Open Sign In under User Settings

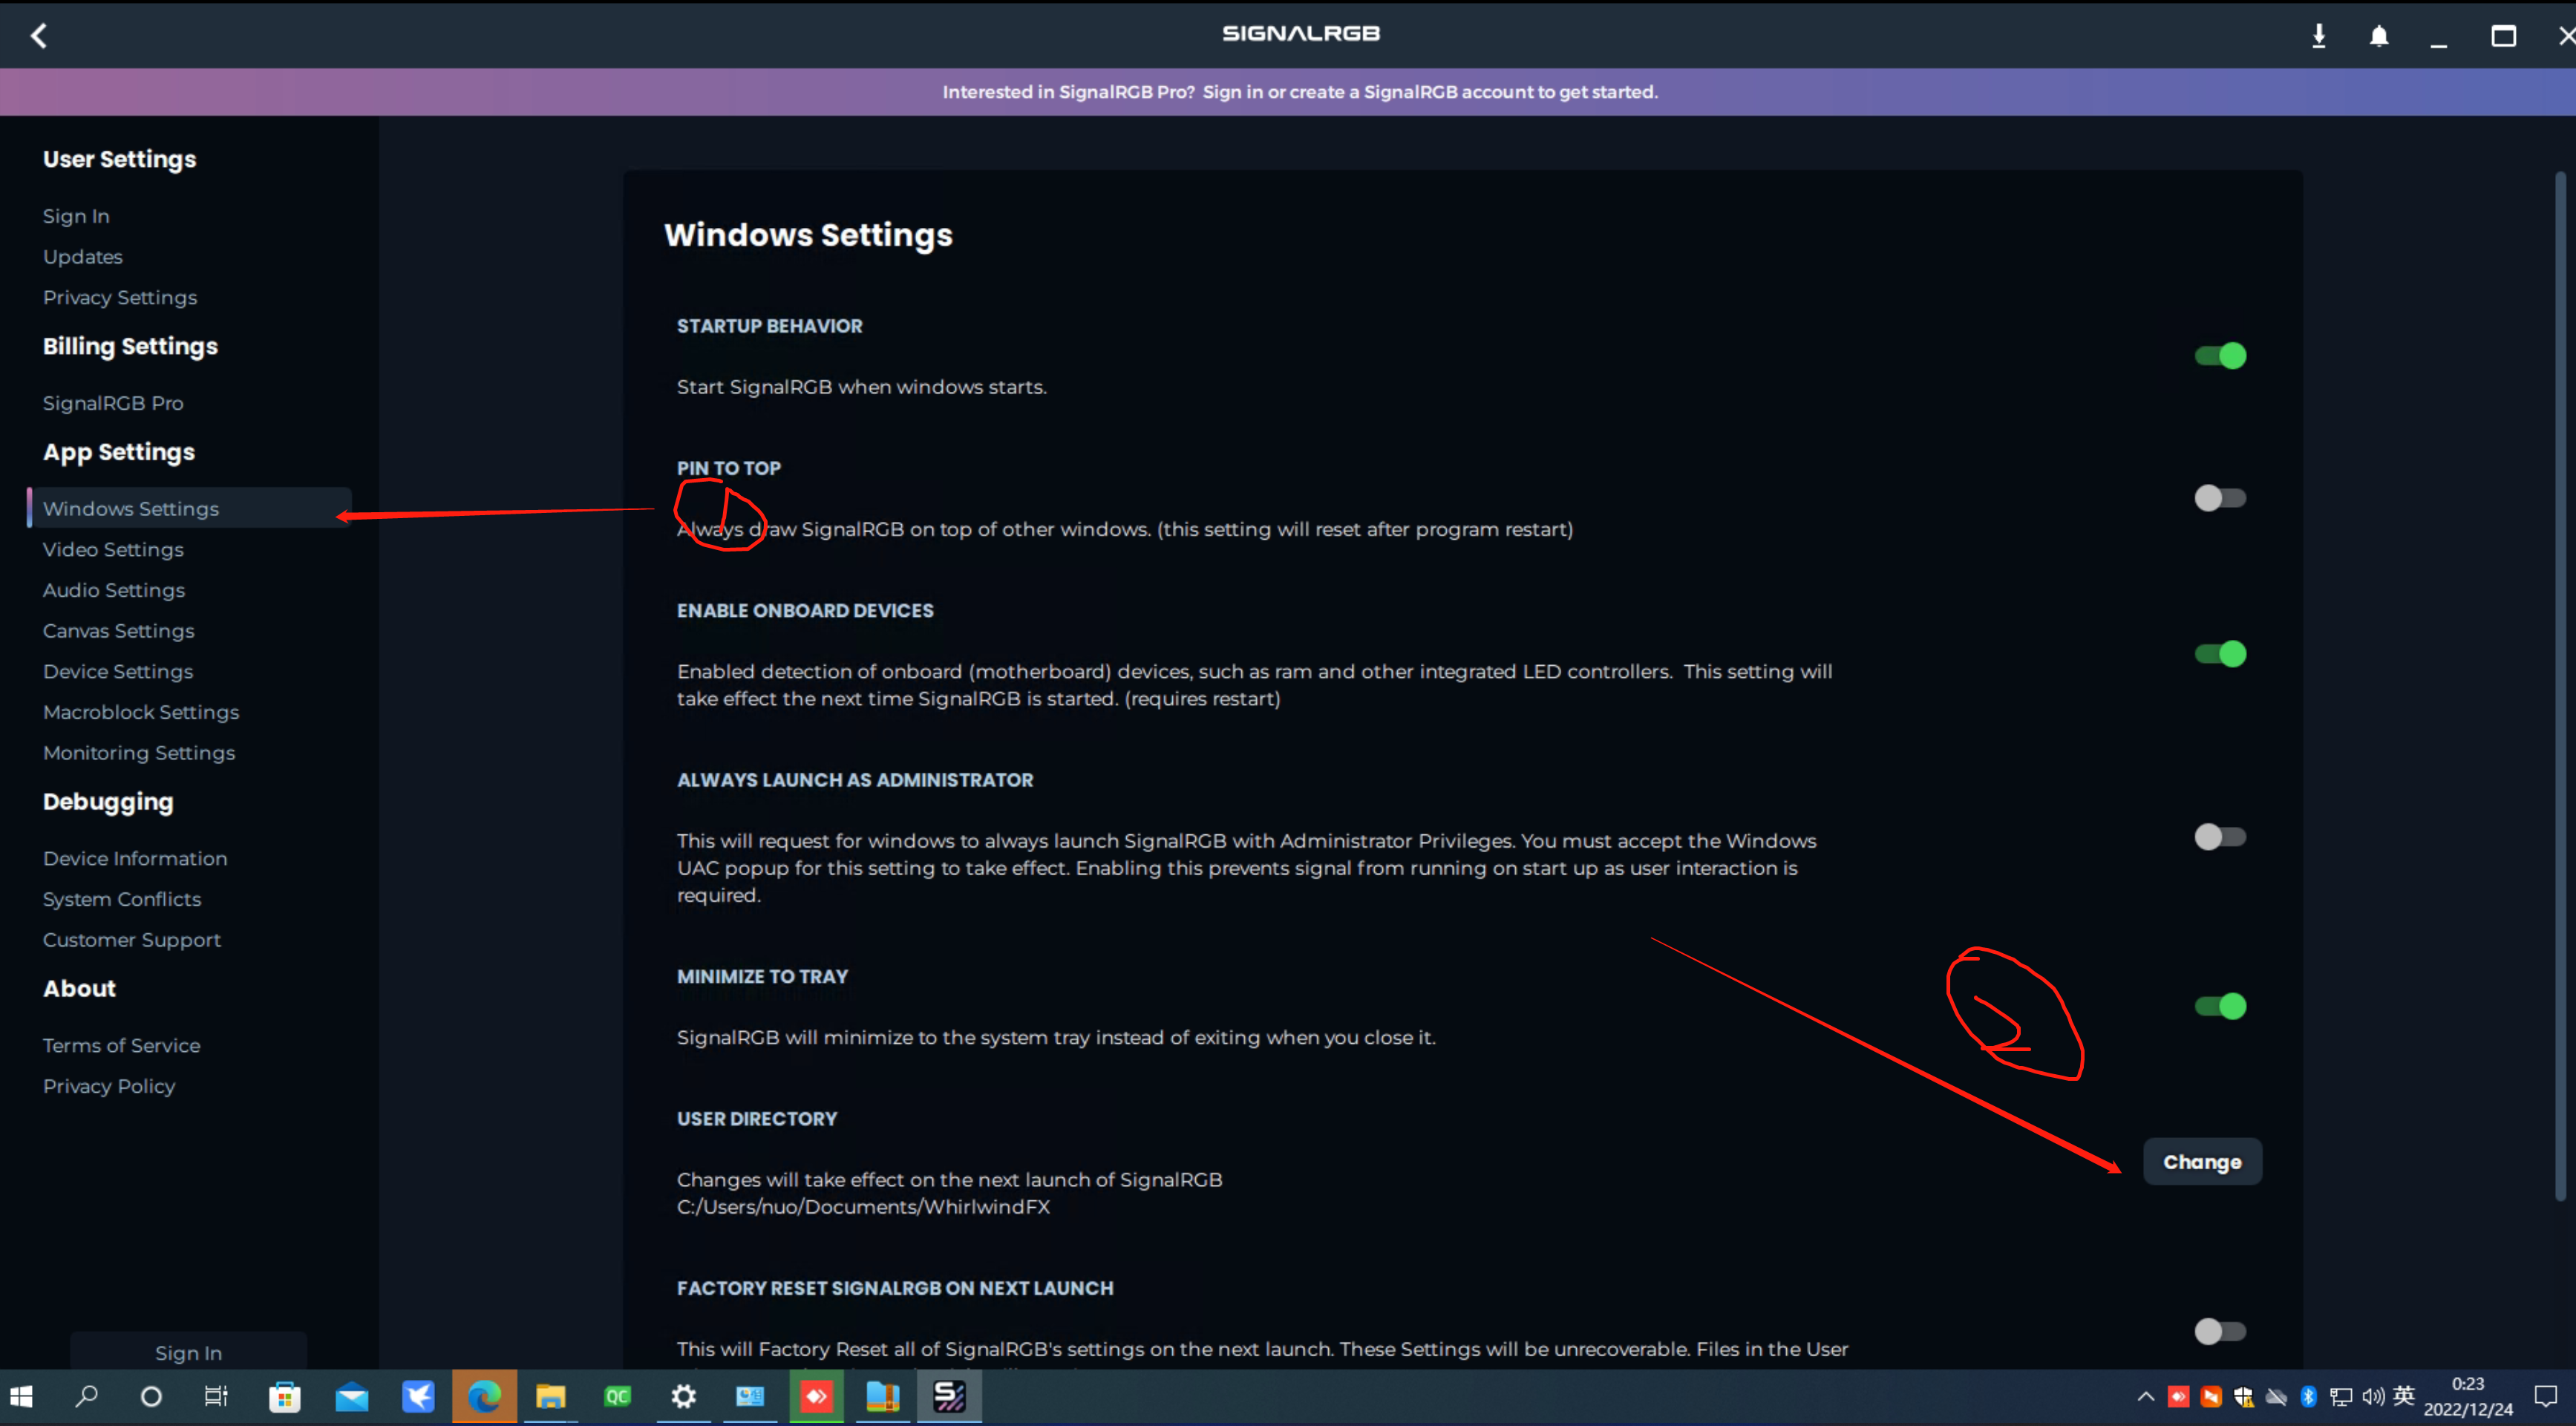[x=76, y=216]
